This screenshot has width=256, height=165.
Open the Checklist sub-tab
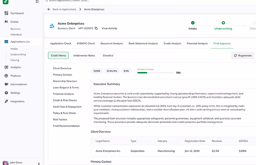(x=108, y=55)
